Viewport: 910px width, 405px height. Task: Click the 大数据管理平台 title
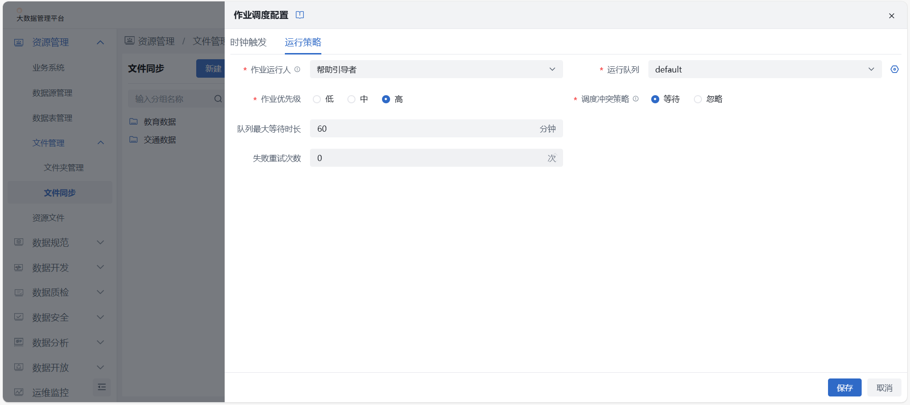click(40, 18)
